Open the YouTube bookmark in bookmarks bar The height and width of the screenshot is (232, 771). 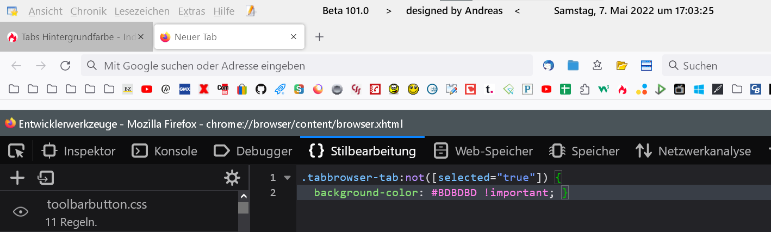pos(146,89)
